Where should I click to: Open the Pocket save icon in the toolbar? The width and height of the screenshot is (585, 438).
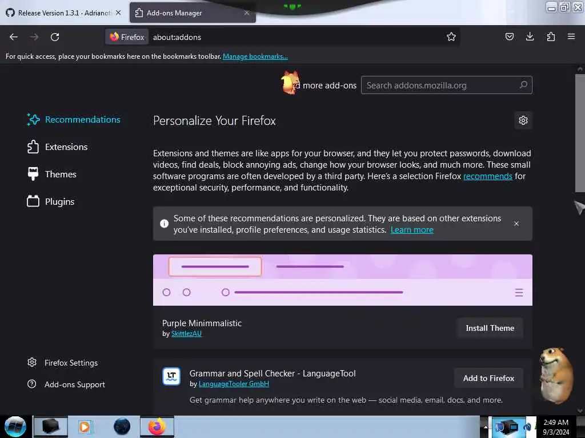click(509, 36)
